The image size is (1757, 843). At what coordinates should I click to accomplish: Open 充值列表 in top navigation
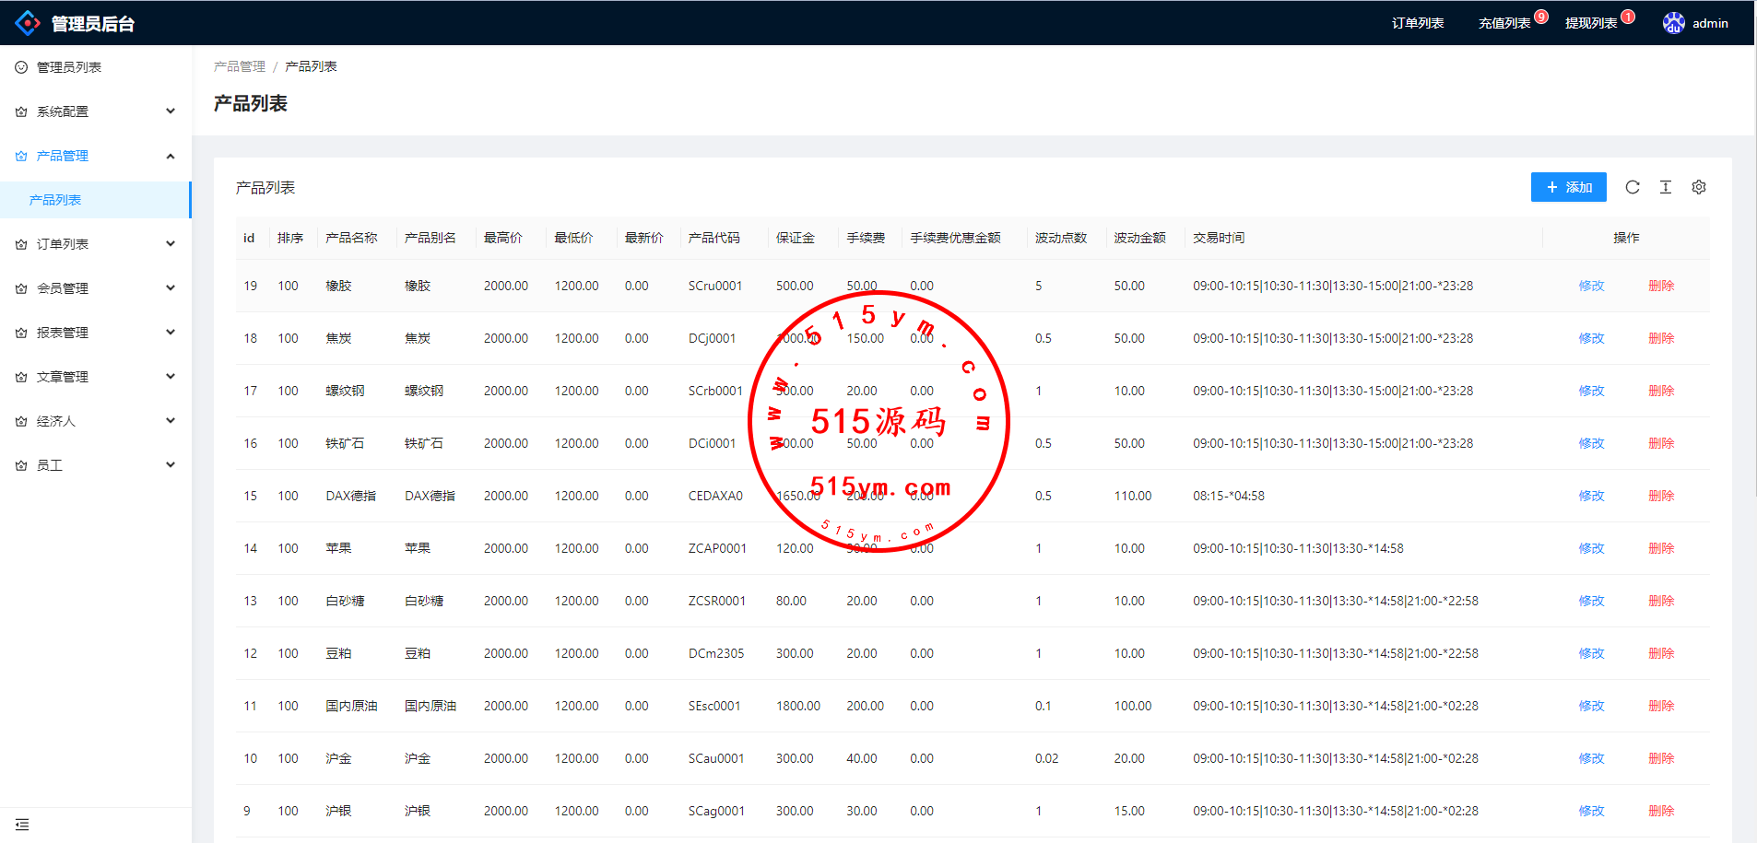[x=1503, y=23]
